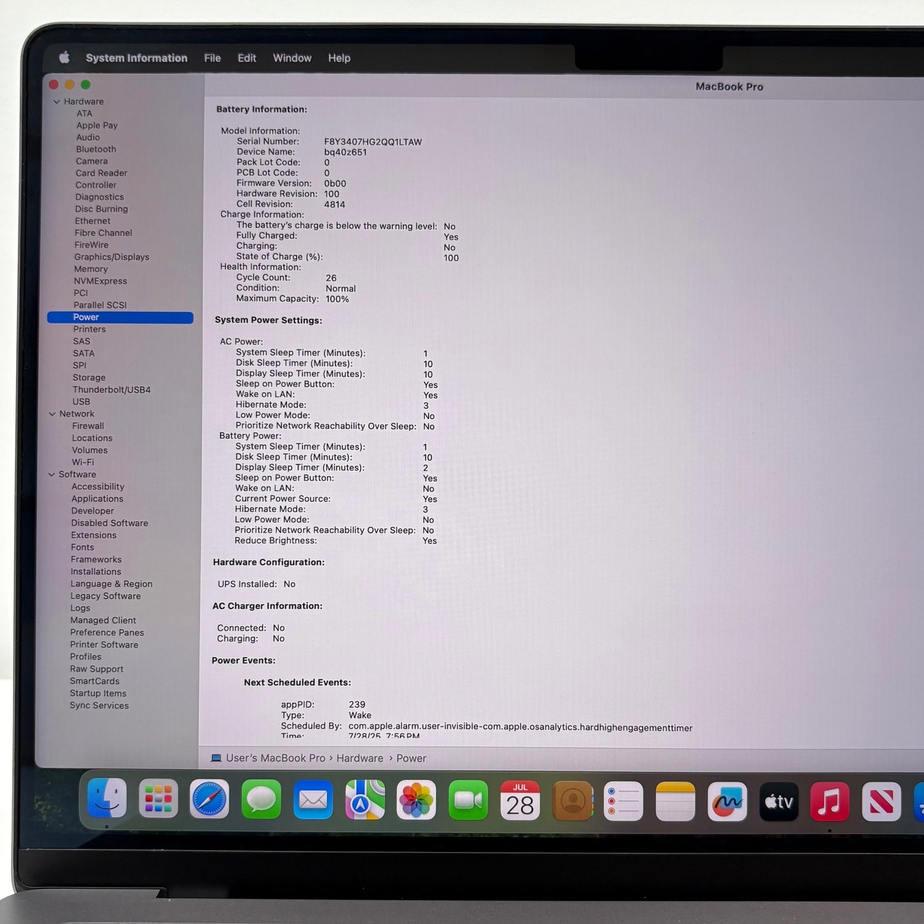Select Power in the sidebar

[120, 317]
